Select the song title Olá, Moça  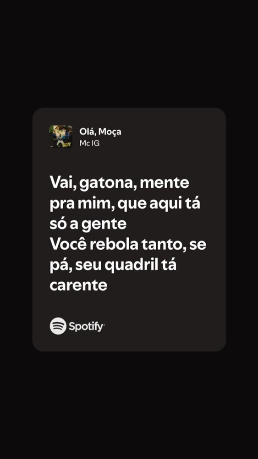[x=100, y=132]
